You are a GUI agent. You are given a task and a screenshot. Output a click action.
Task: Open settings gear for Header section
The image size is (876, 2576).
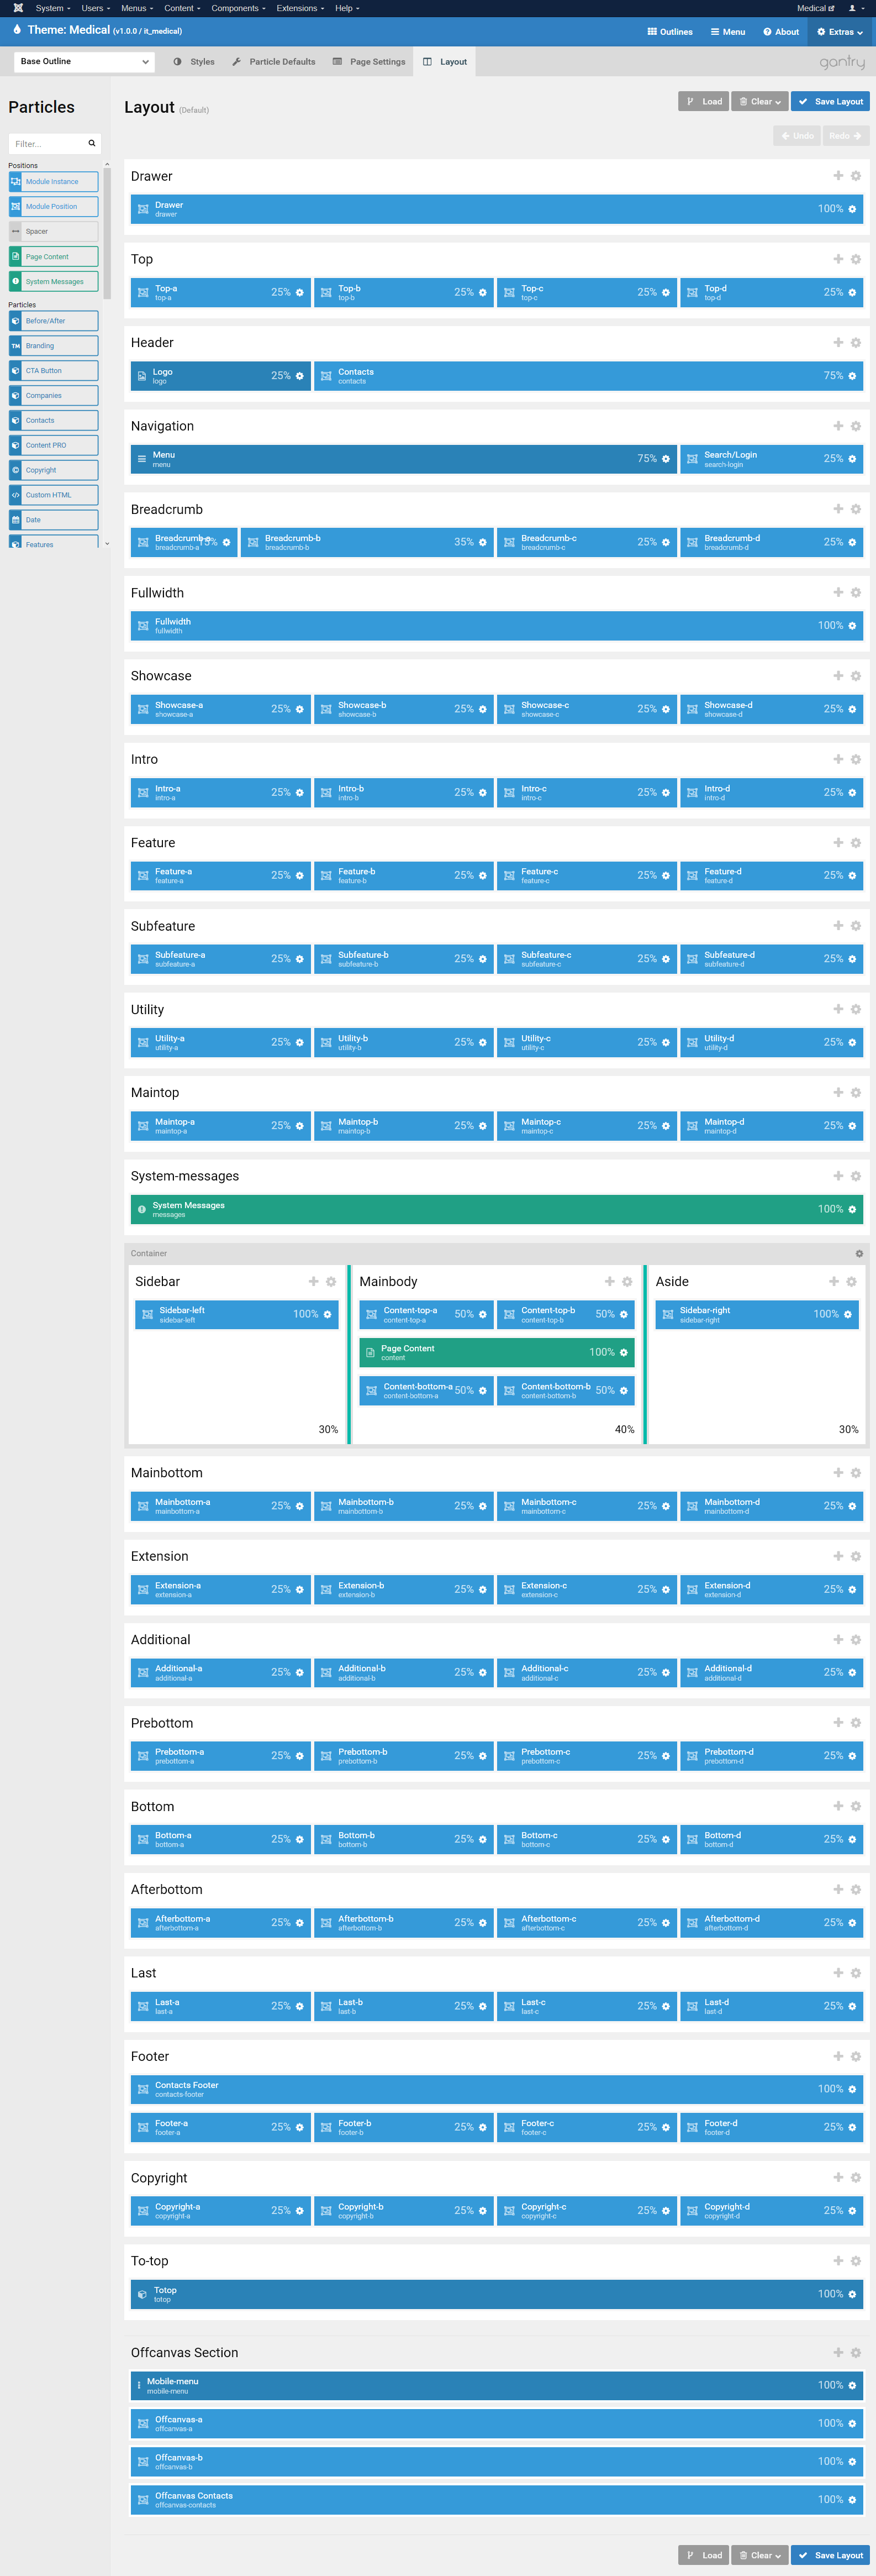pos(855,343)
